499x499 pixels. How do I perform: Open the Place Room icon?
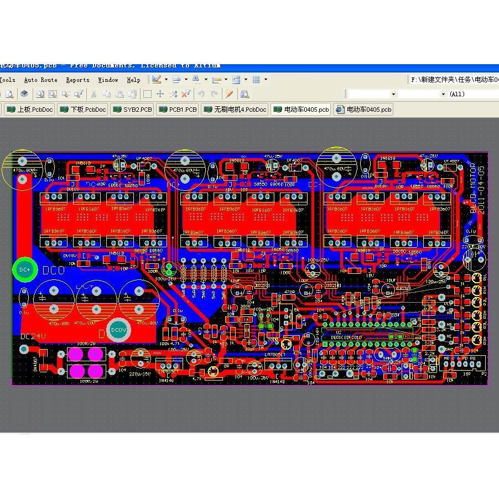236,80
